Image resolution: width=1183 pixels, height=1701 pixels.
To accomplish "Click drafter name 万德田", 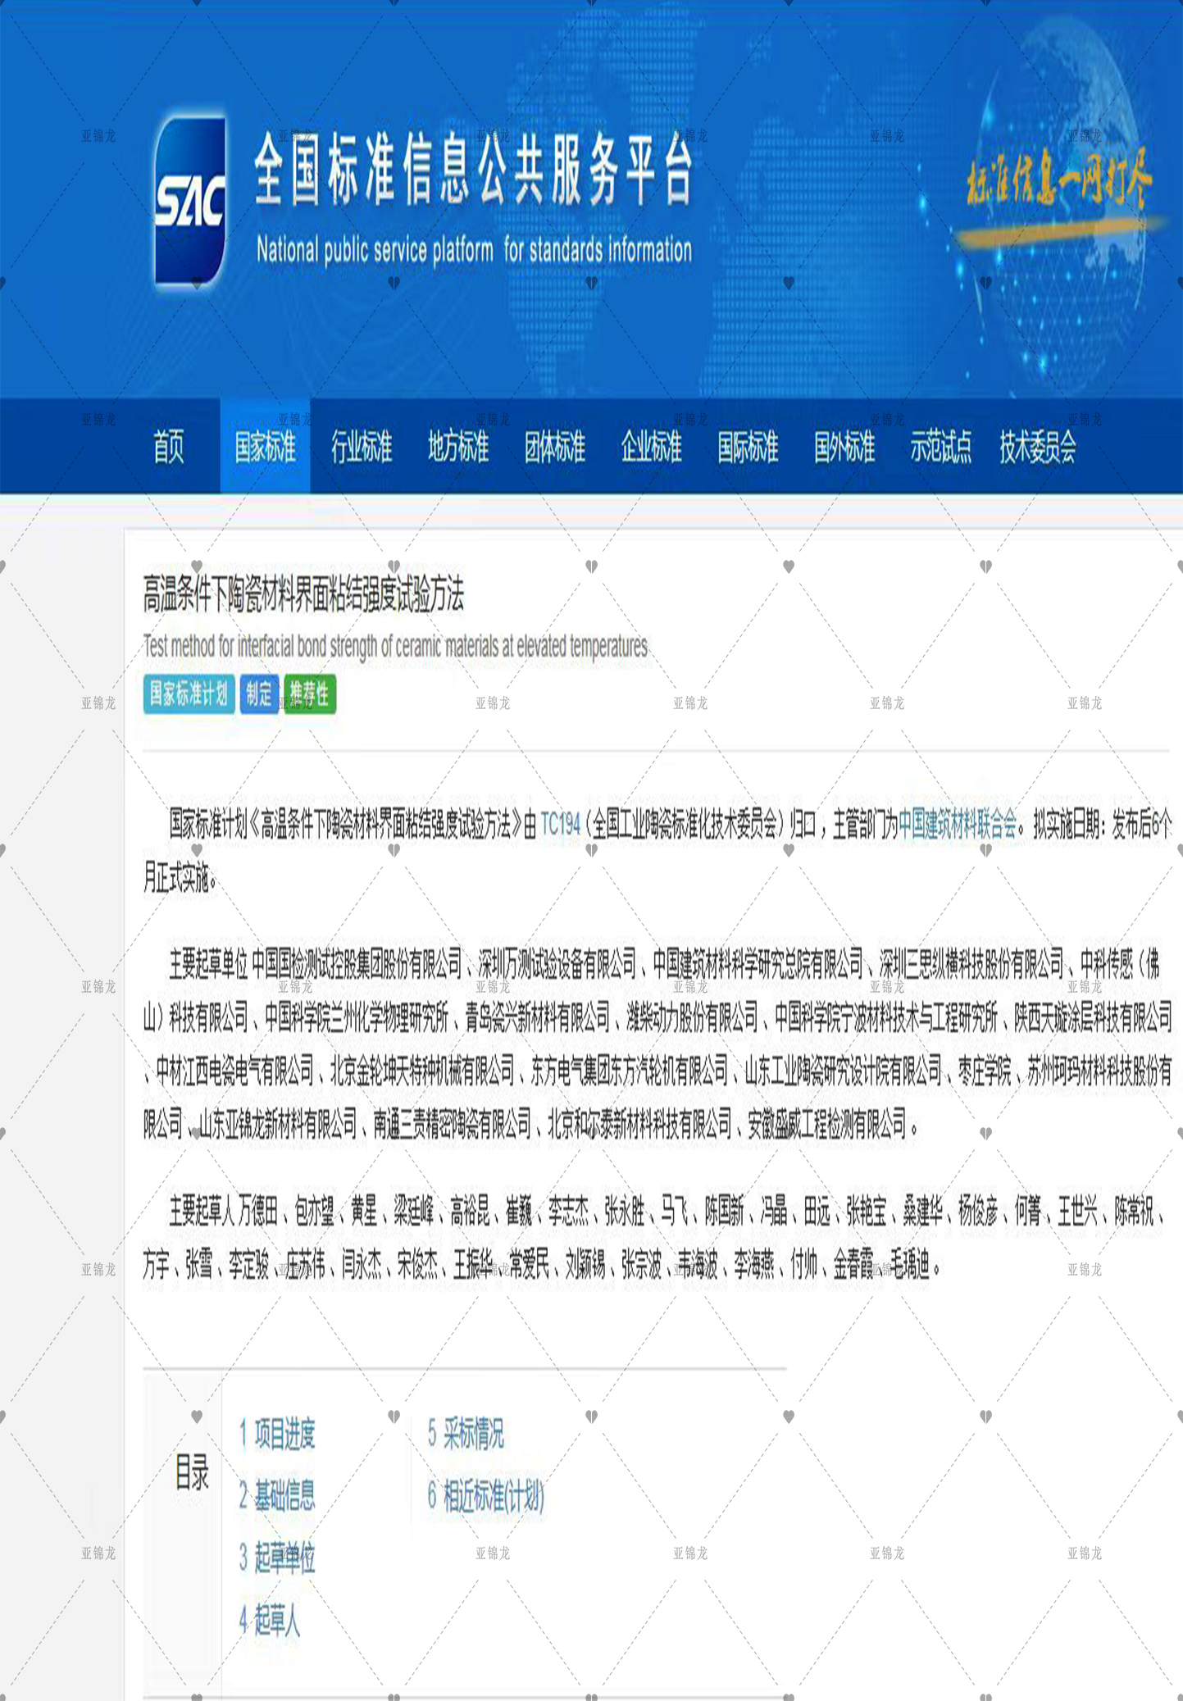I will click(x=258, y=1211).
